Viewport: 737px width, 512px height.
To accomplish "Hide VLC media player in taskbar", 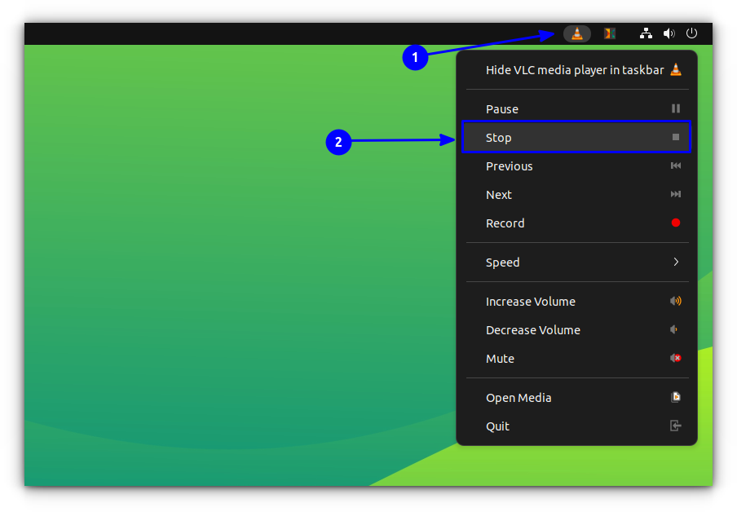I will pos(575,70).
